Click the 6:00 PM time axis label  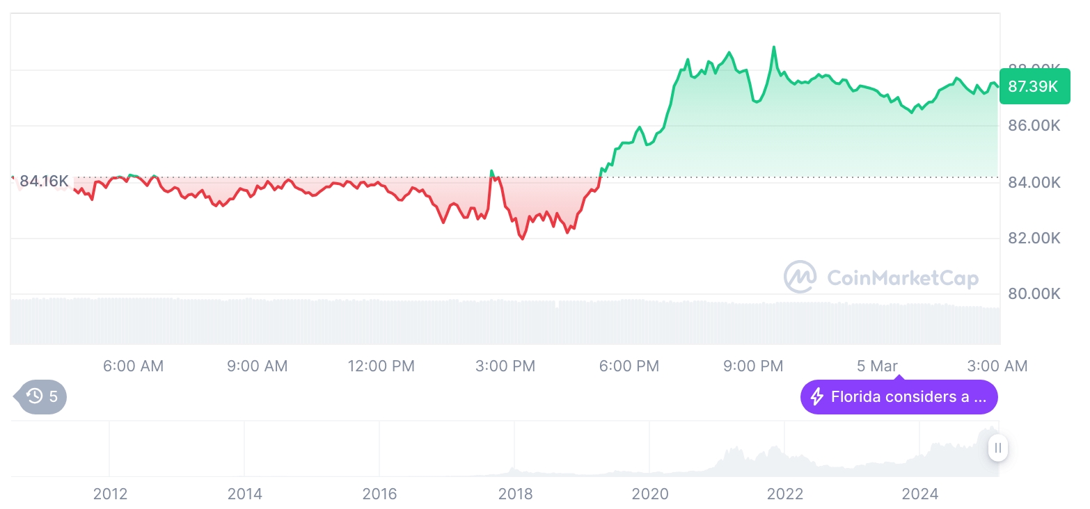pos(629,366)
